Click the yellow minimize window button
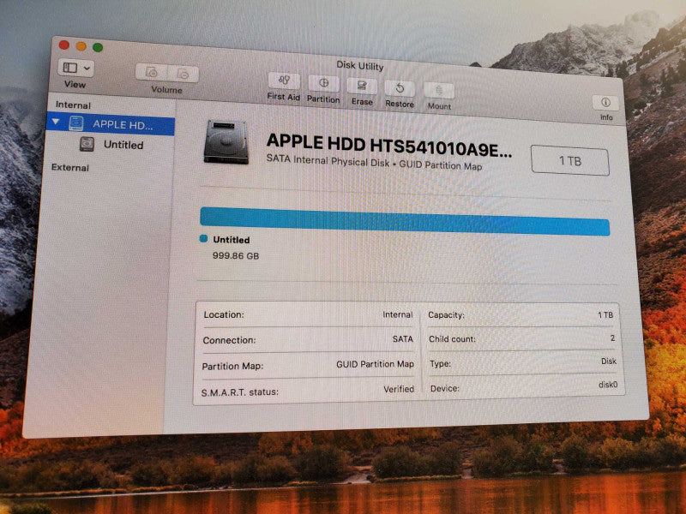Screen dimensions: 686x514 (x=81, y=46)
